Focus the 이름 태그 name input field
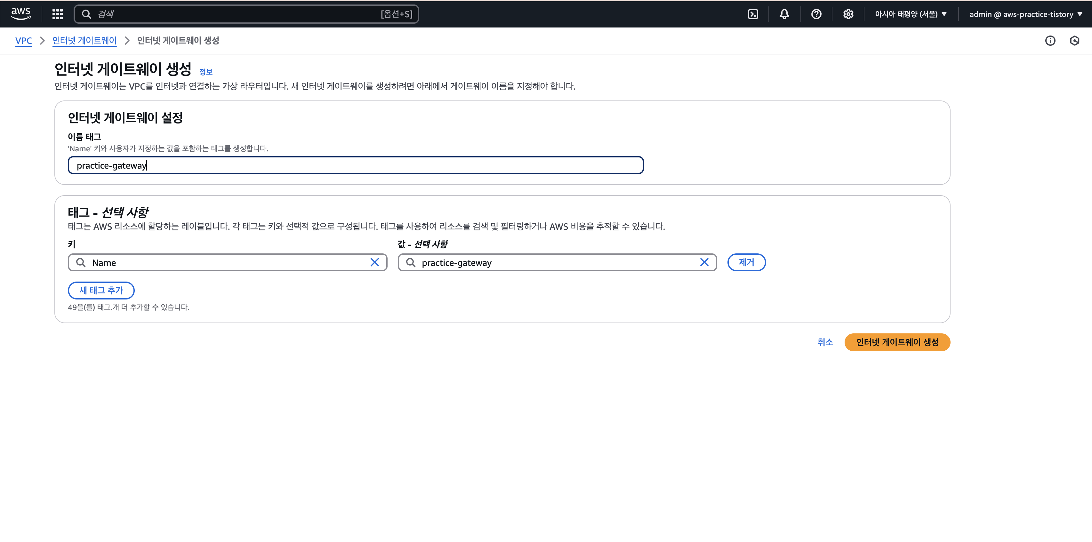The image size is (1092, 542). coord(355,165)
